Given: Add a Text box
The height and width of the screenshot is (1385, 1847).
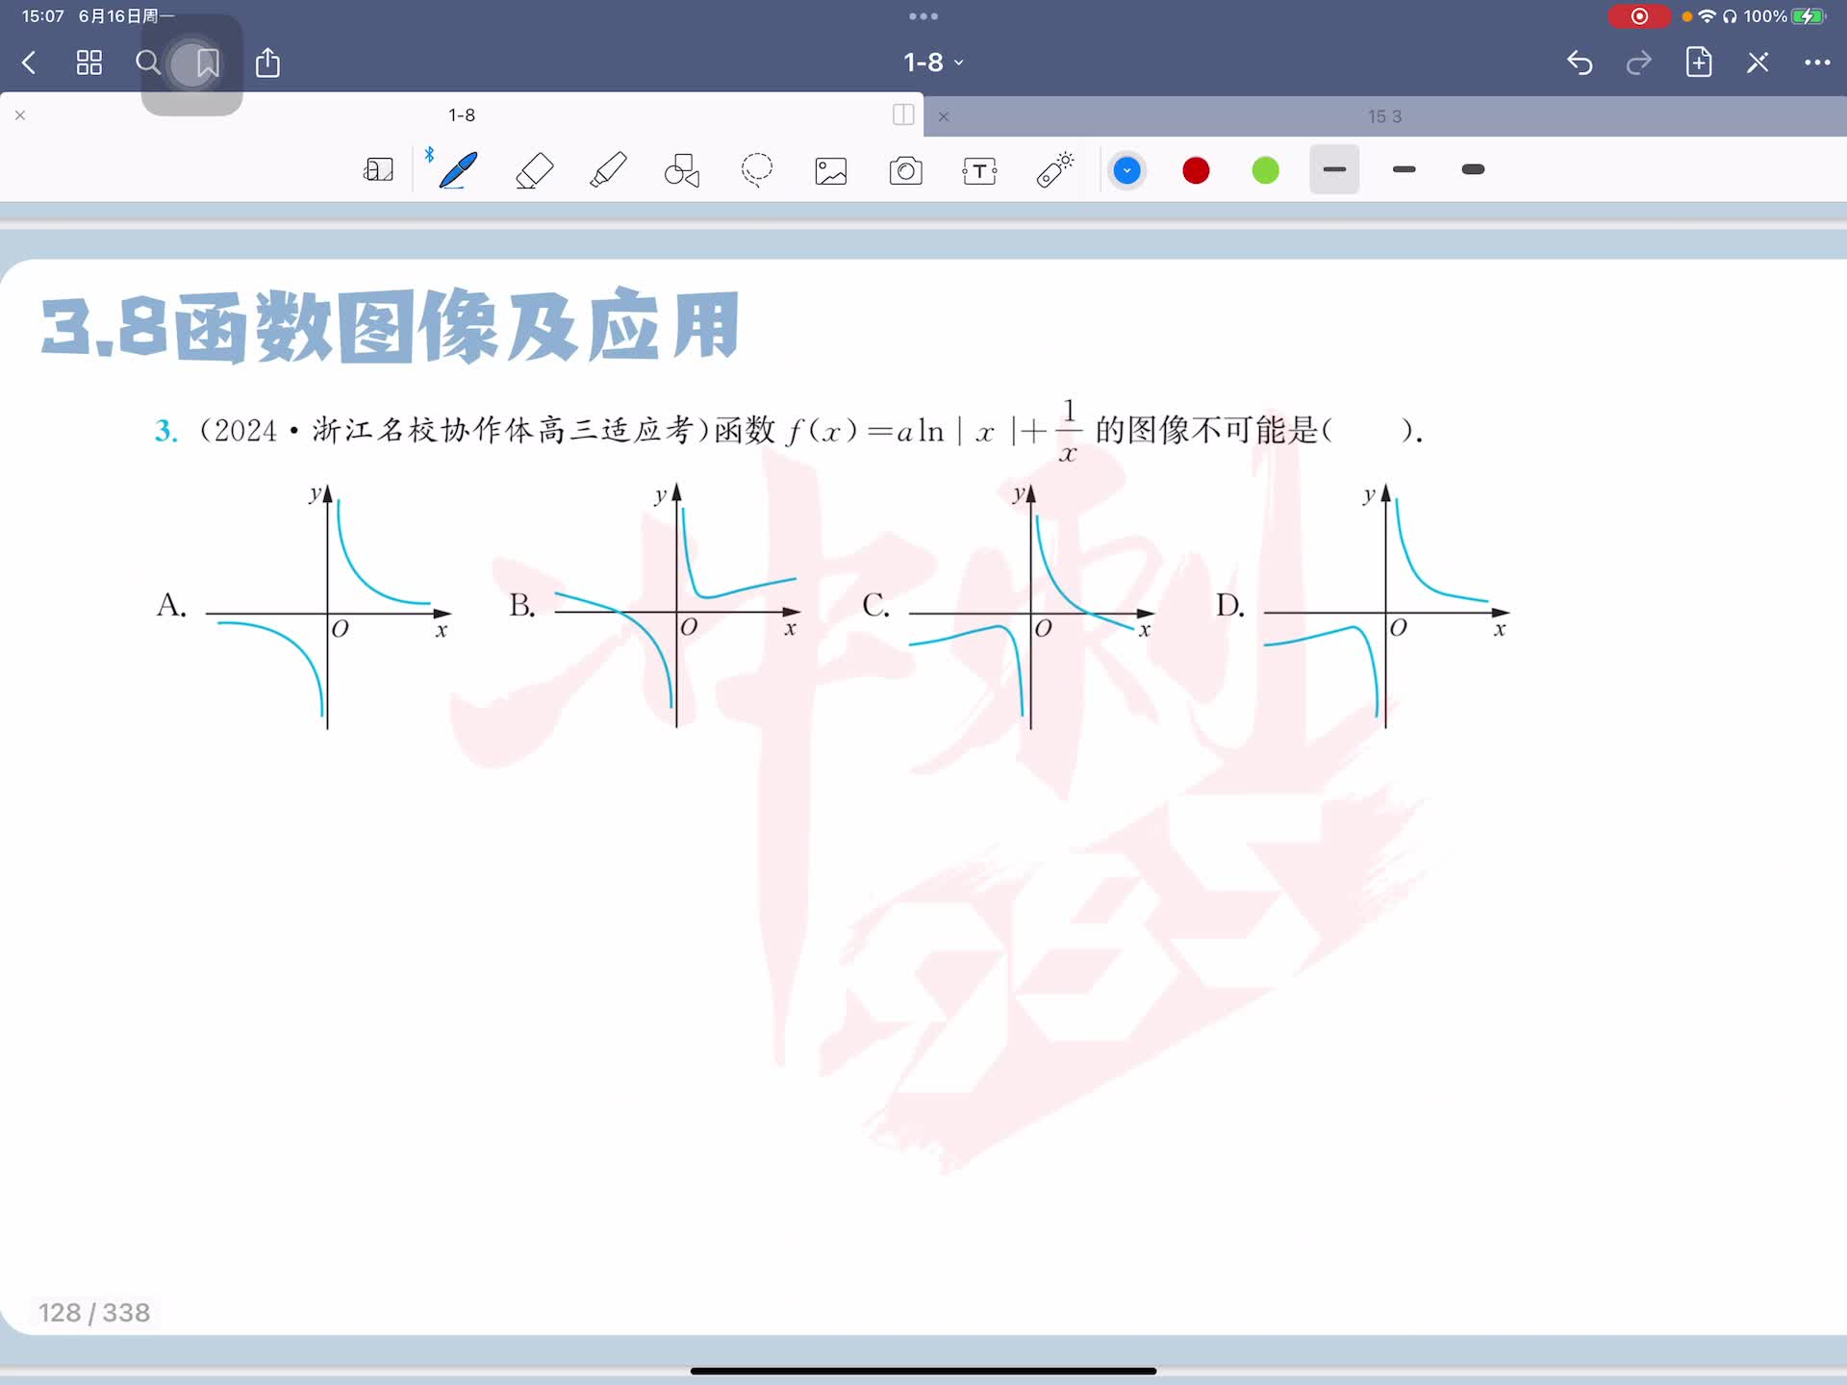Looking at the screenshot, I should pyautogui.click(x=979, y=171).
